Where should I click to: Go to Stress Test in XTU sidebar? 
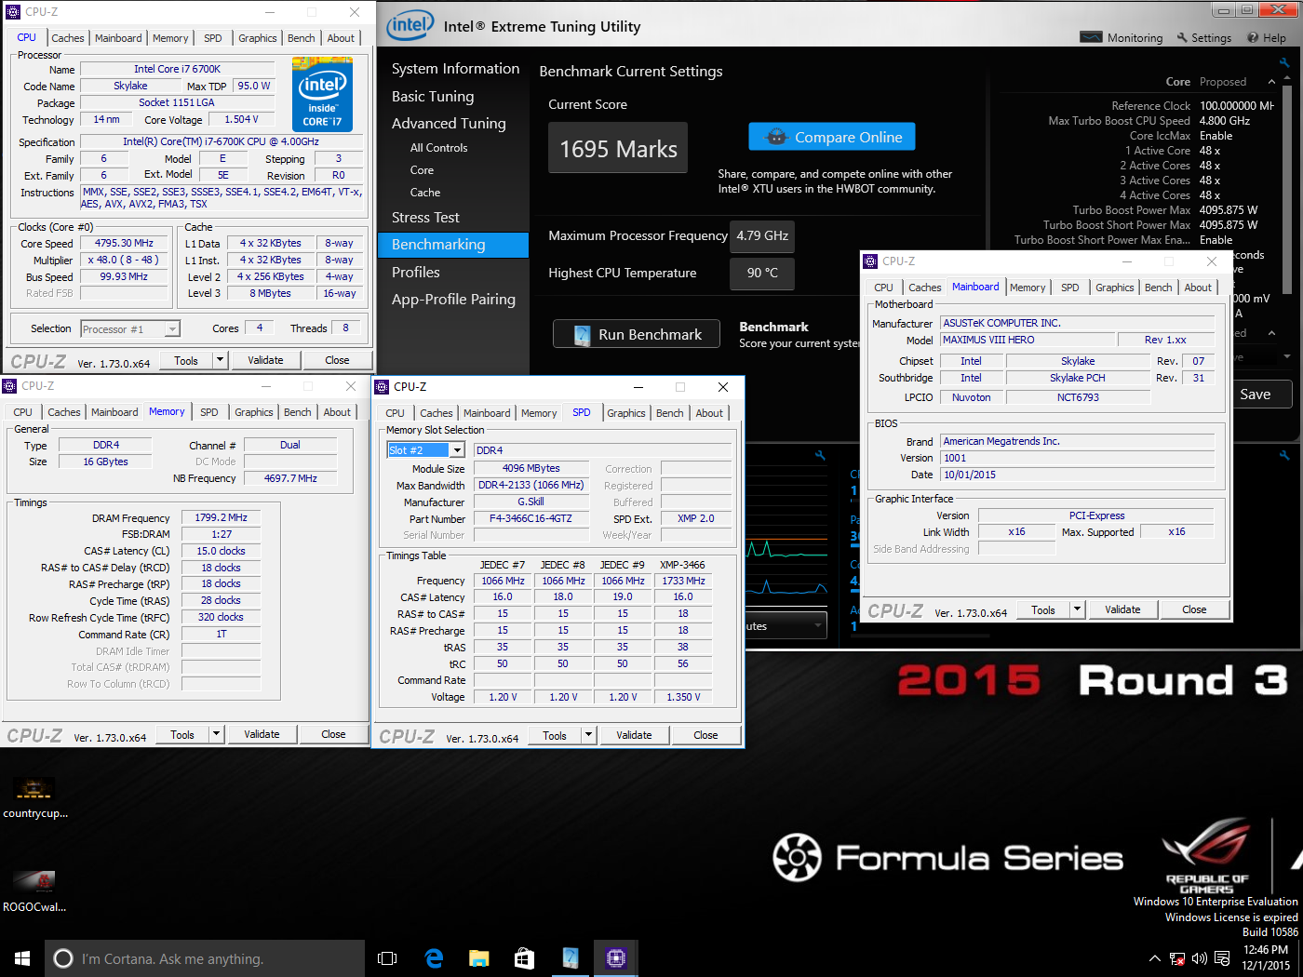click(425, 218)
